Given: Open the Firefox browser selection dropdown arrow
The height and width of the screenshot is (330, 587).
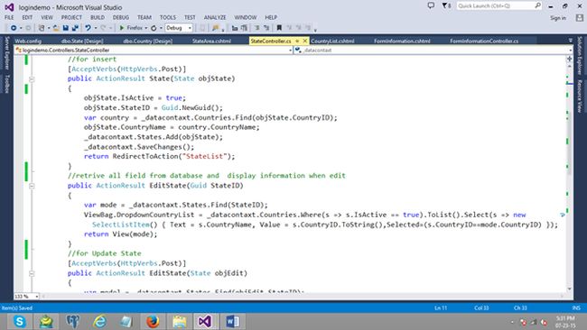Looking at the screenshot, I should [x=146, y=28].
